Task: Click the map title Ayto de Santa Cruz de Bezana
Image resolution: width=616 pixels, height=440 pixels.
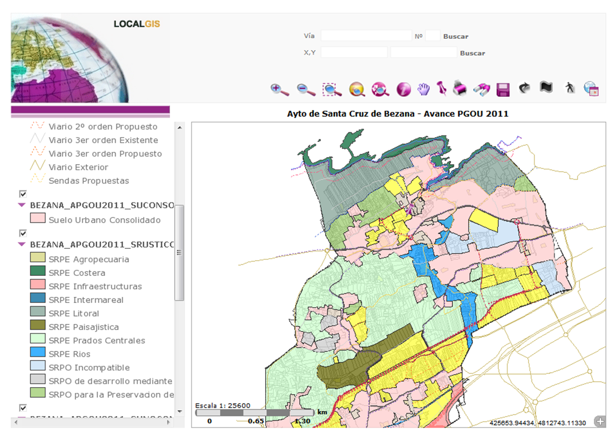Action: click(x=397, y=114)
